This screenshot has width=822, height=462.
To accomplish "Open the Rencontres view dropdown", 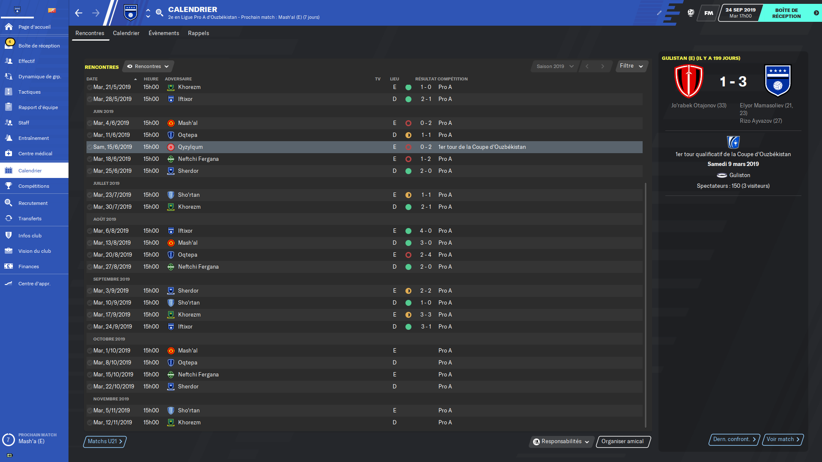I will pos(148,66).
